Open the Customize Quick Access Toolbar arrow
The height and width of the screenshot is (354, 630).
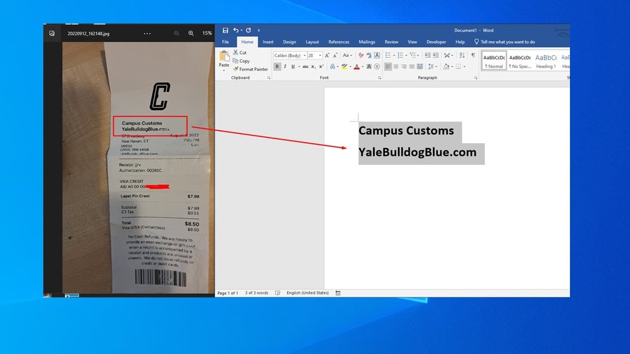(259, 30)
